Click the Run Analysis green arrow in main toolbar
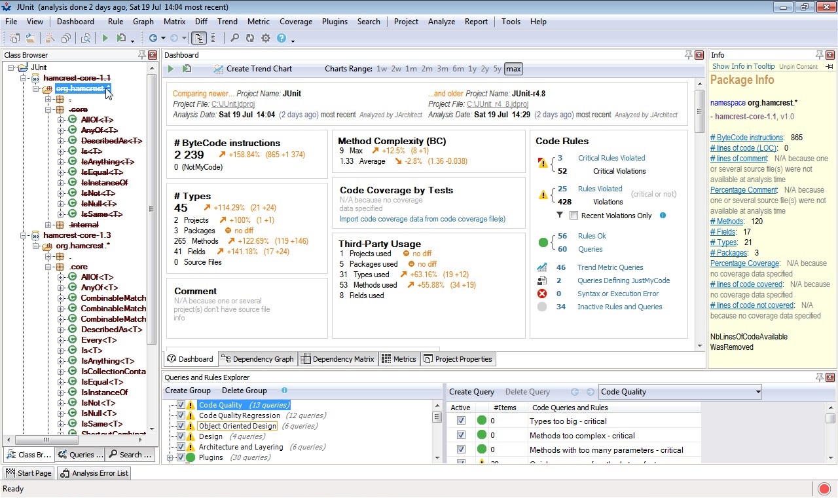 coord(105,39)
